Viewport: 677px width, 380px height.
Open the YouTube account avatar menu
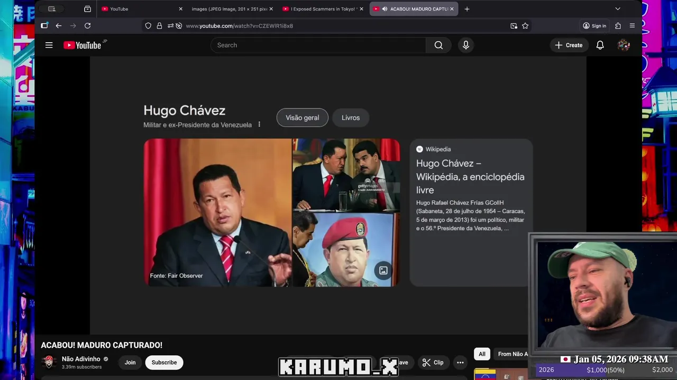click(624, 45)
